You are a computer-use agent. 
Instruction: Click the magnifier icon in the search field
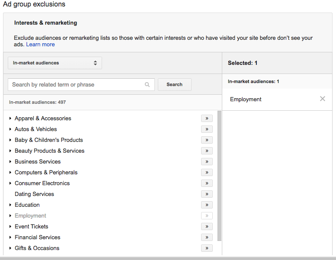(x=147, y=85)
